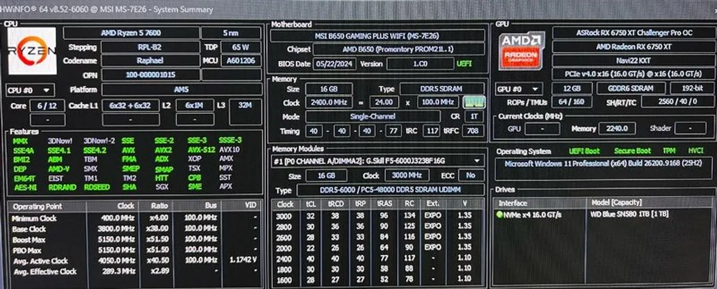Click the 6x32 + 6x32 L1 cache field

130,105
